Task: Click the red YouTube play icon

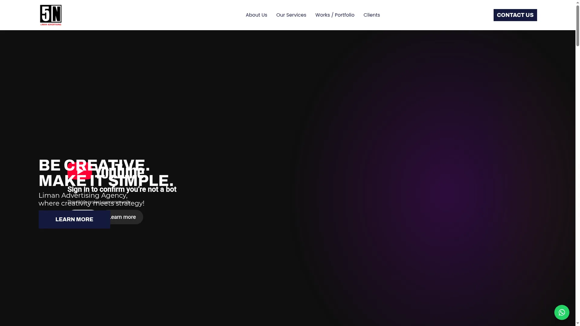Action: coord(80,171)
